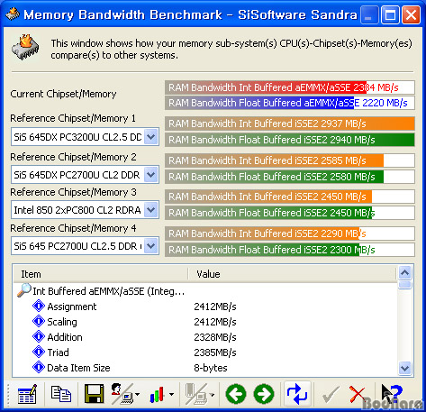The width and height of the screenshot is (426, 412).
Task: Click the Current Chipset/Memory label
Action: (63, 94)
